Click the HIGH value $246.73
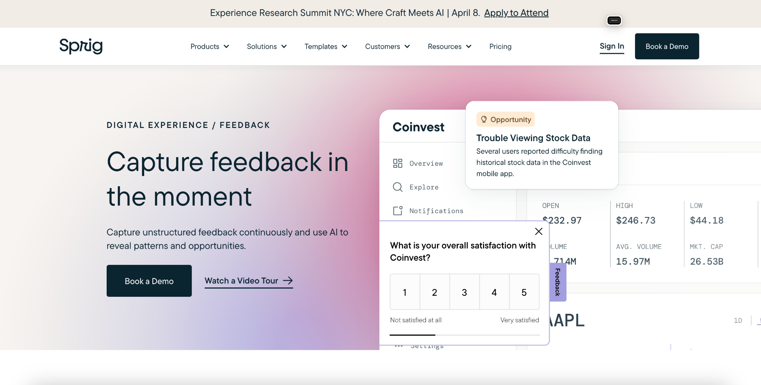Viewport: 761px width, 385px height. [x=636, y=221]
